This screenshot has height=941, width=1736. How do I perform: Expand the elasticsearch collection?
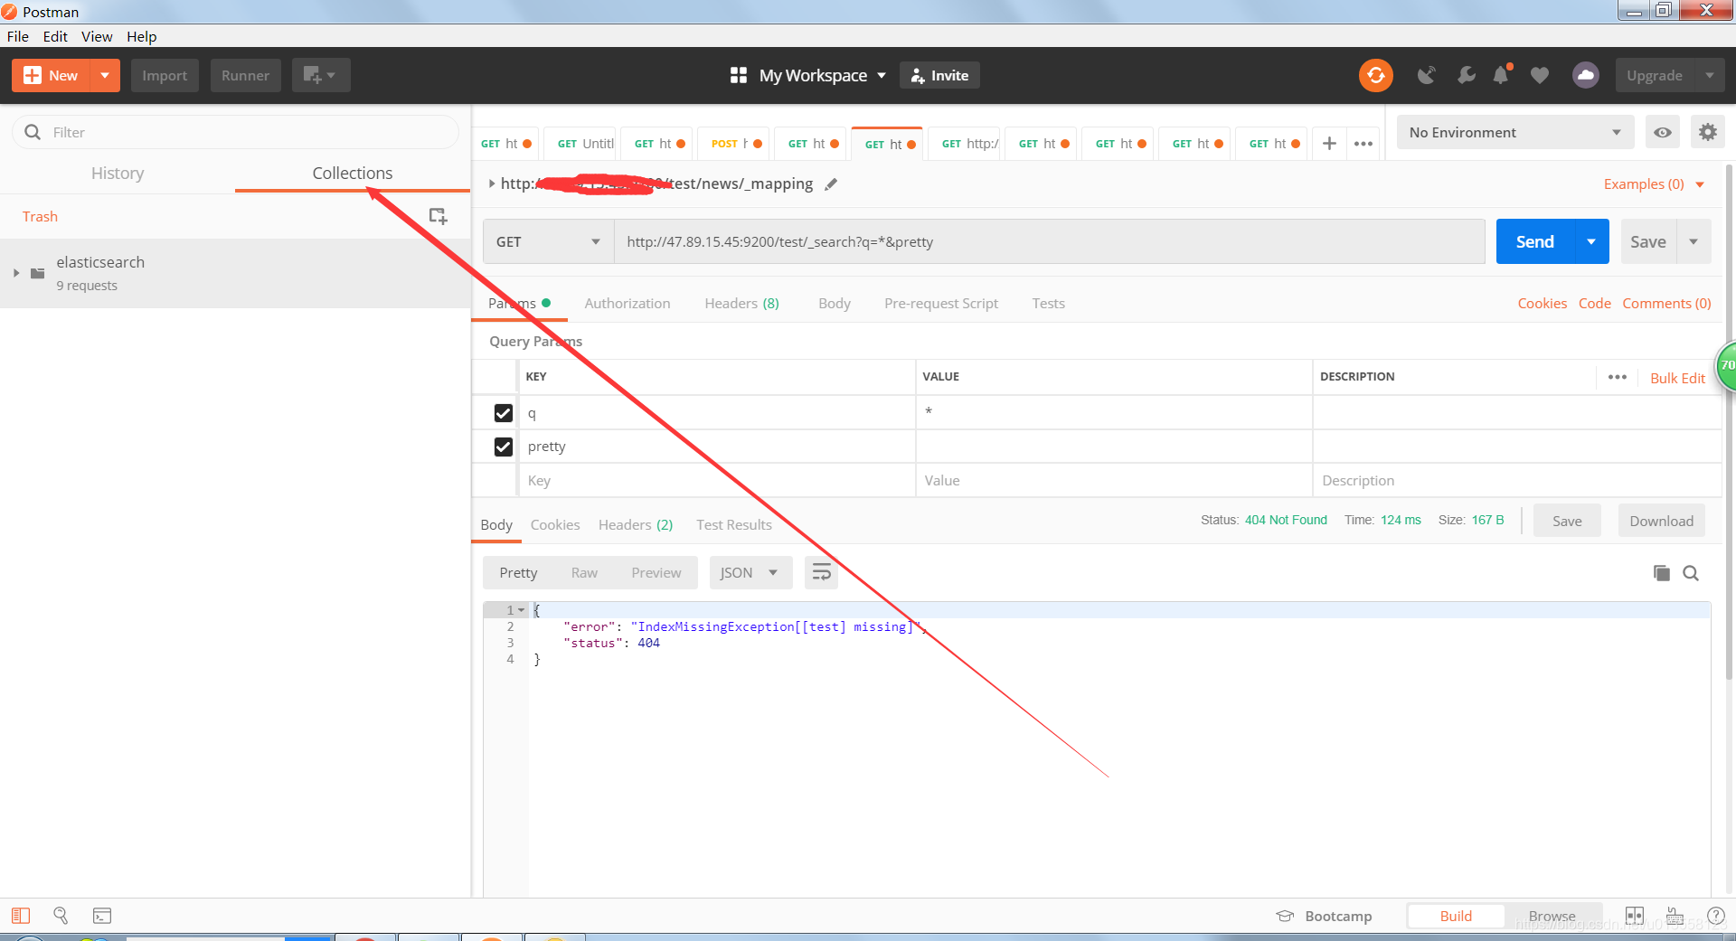16,273
